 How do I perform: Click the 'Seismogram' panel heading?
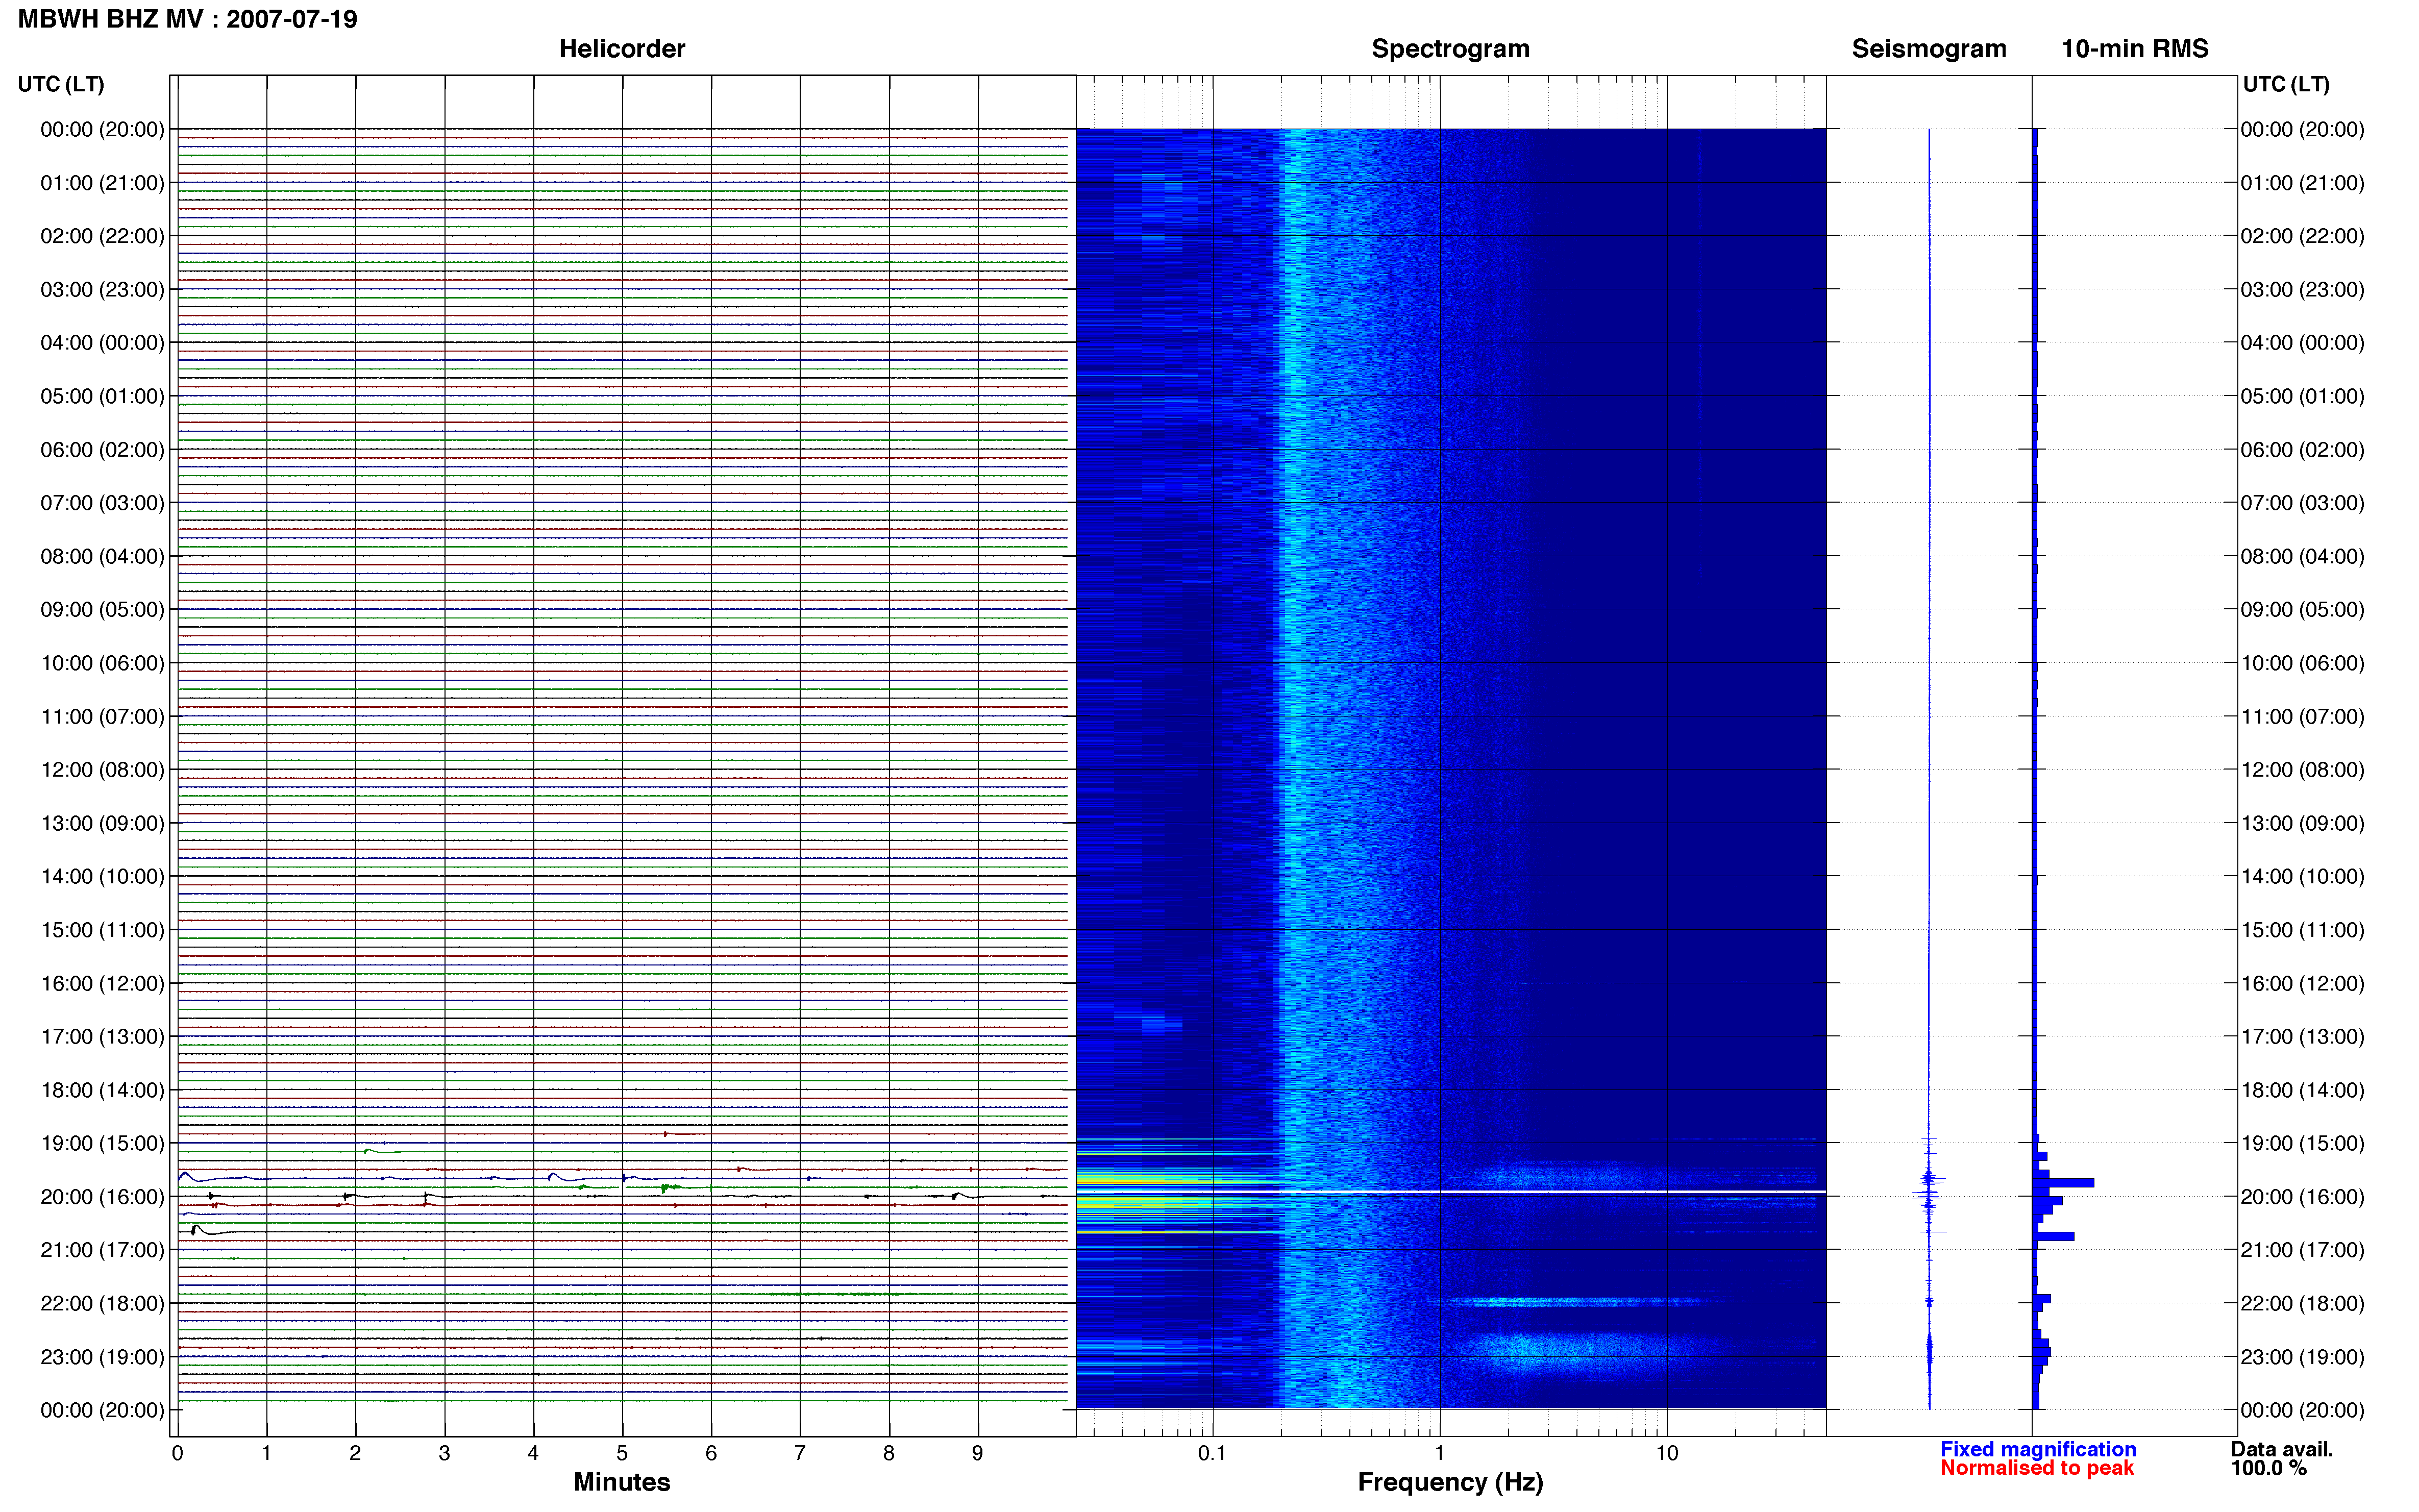pos(1929,49)
